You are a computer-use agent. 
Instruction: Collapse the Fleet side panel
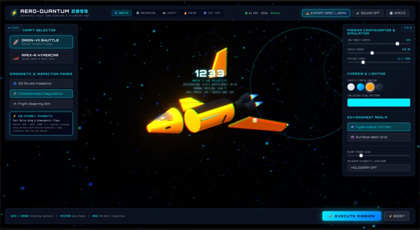14,28
